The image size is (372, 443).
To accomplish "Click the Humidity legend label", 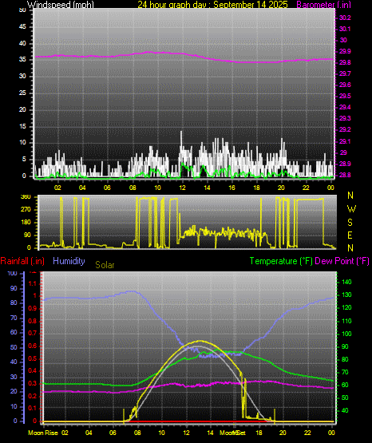I will [69, 261].
